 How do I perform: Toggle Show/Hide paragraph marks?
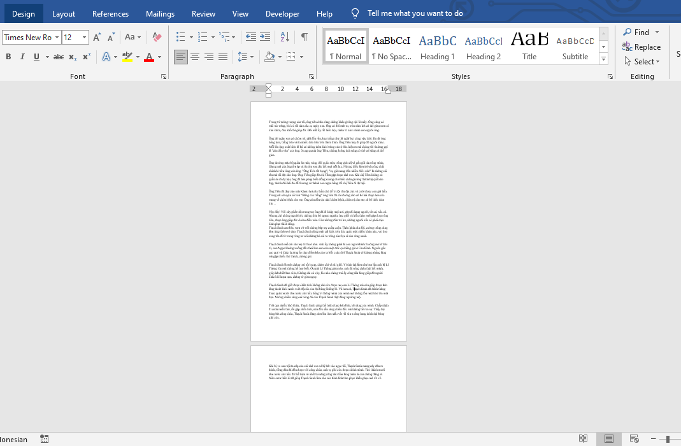[x=305, y=37]
